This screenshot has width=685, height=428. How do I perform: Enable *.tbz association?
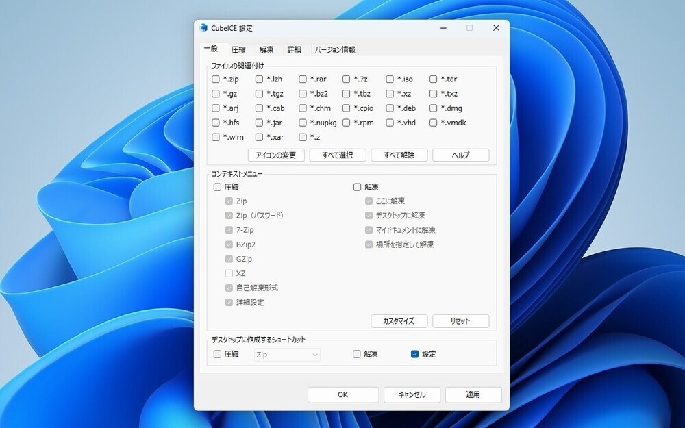click(x=347, y=93)
